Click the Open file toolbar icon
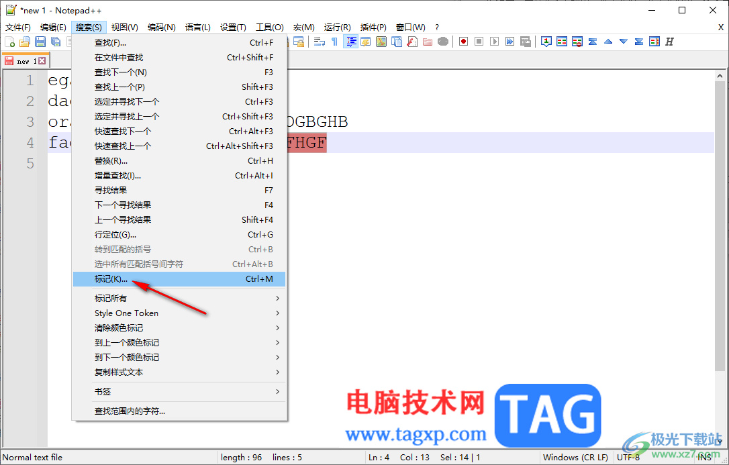The height and width of the screenshot is (465, 729). point(25,42)
